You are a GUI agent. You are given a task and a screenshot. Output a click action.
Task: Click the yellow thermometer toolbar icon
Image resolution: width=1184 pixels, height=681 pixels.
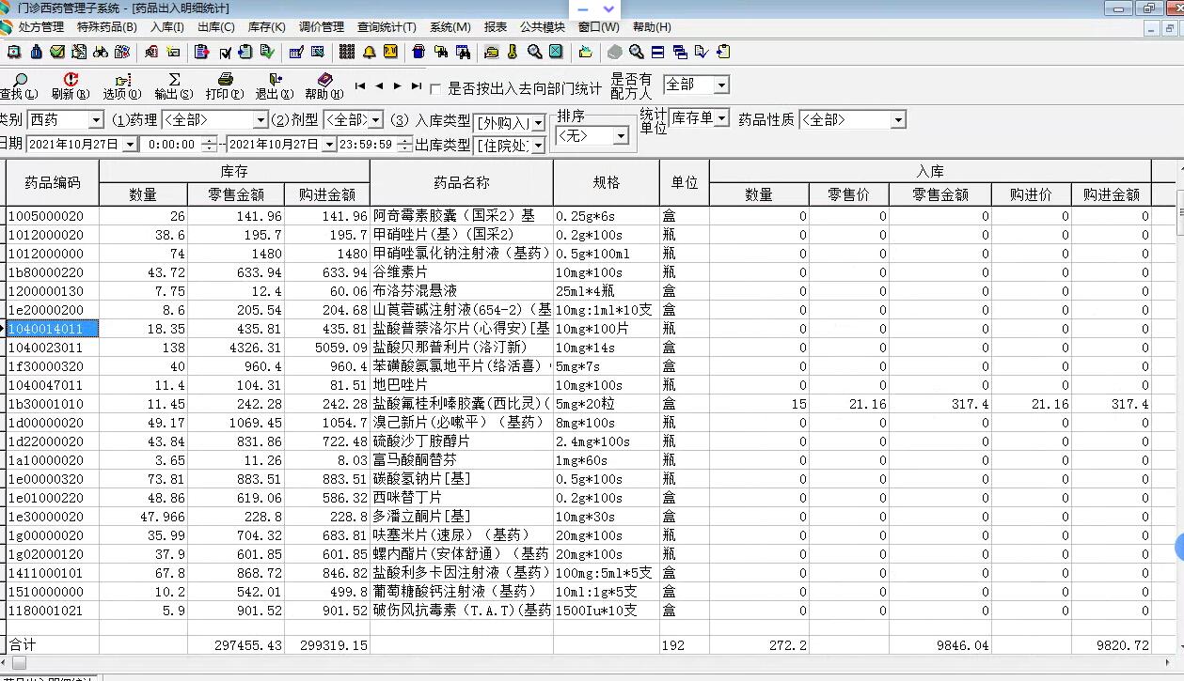pos(513,52)
